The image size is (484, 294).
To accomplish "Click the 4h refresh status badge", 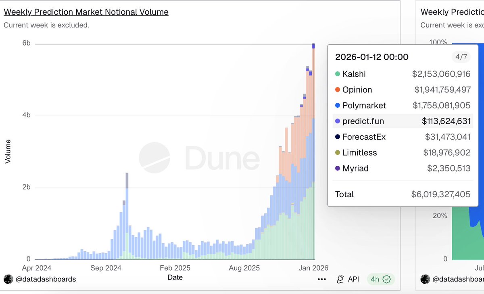I will [375, 279].
